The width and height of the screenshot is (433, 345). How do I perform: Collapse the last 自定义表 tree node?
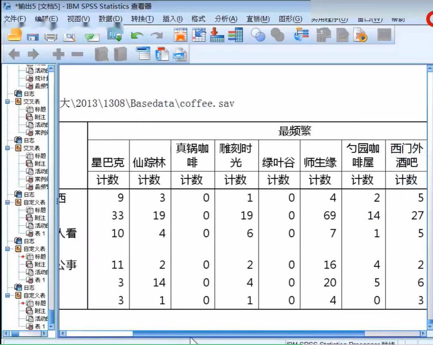[x=7, y=296]
